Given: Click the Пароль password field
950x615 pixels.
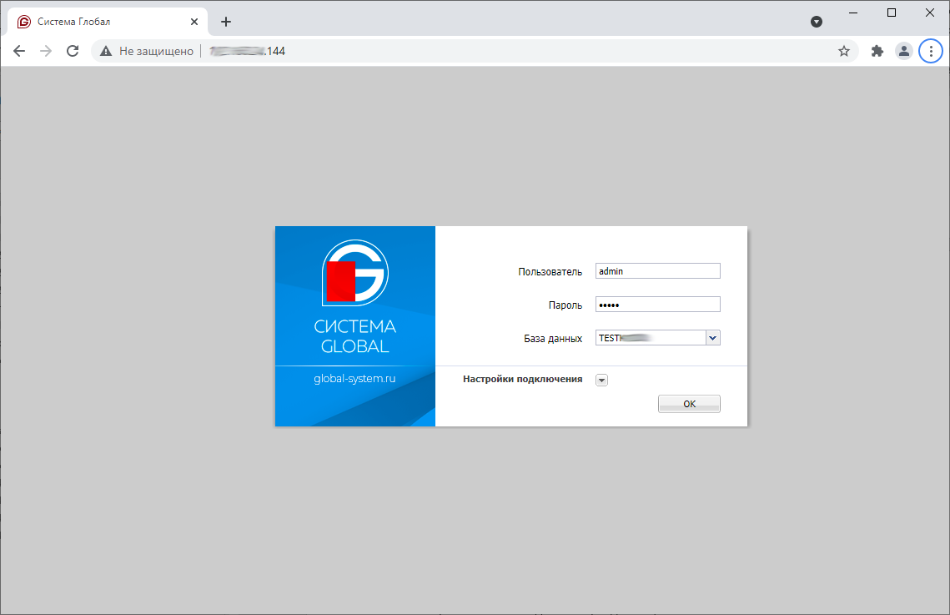Looking at the screenshot, I should (657, 305).
